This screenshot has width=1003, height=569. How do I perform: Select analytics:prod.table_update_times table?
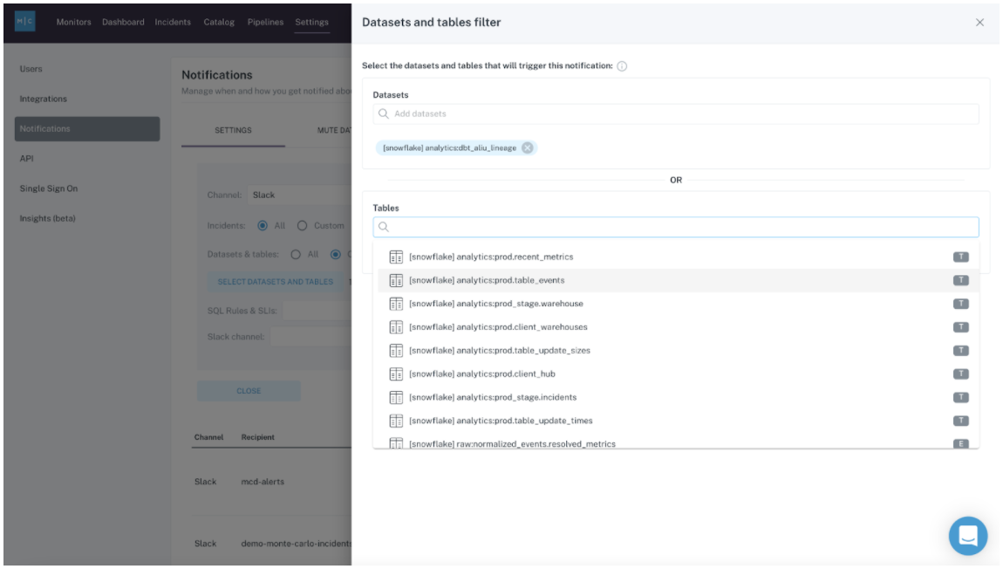click(x=678, y=421)
